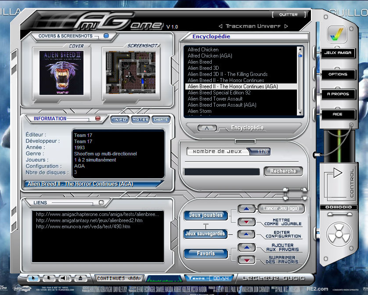
Task: Open the amigachapterone.com link
Action: [x=97, y=214]
